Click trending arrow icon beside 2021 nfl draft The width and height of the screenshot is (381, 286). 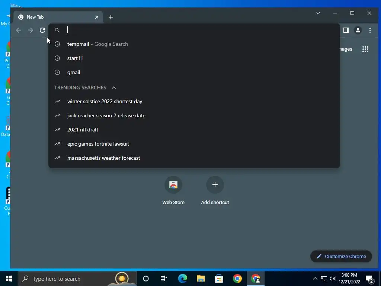point(57,130)
